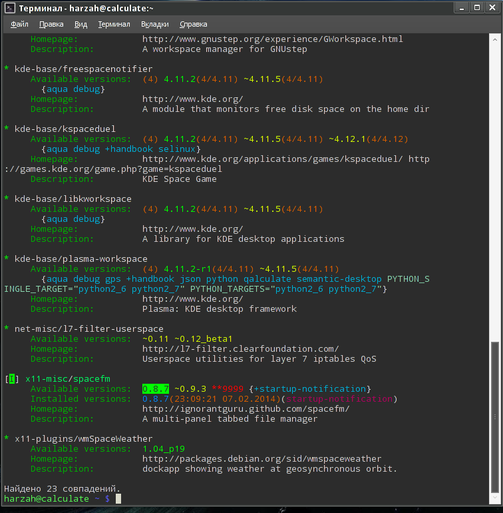
Task: Open the Терминал menu
Action: (x=114, y=24)
